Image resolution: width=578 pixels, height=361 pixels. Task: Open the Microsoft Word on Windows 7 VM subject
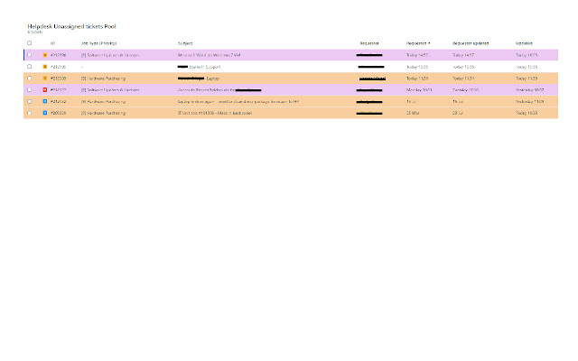tap(209, 55)
